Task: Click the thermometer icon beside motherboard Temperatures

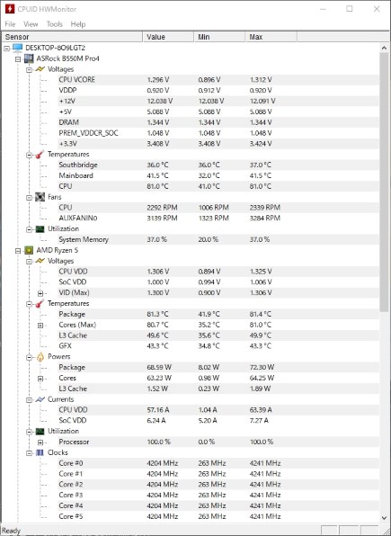Action: coord(40,154)
